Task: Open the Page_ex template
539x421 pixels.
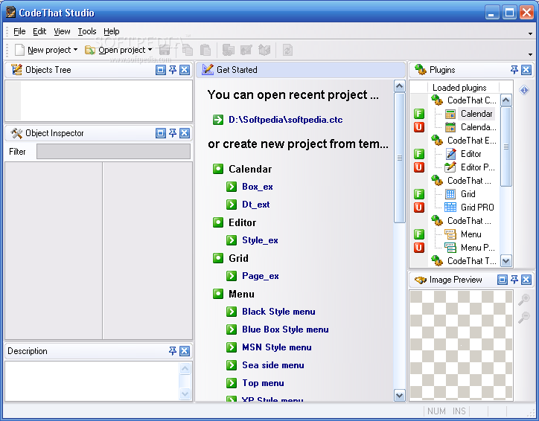Action: (261, 276)
